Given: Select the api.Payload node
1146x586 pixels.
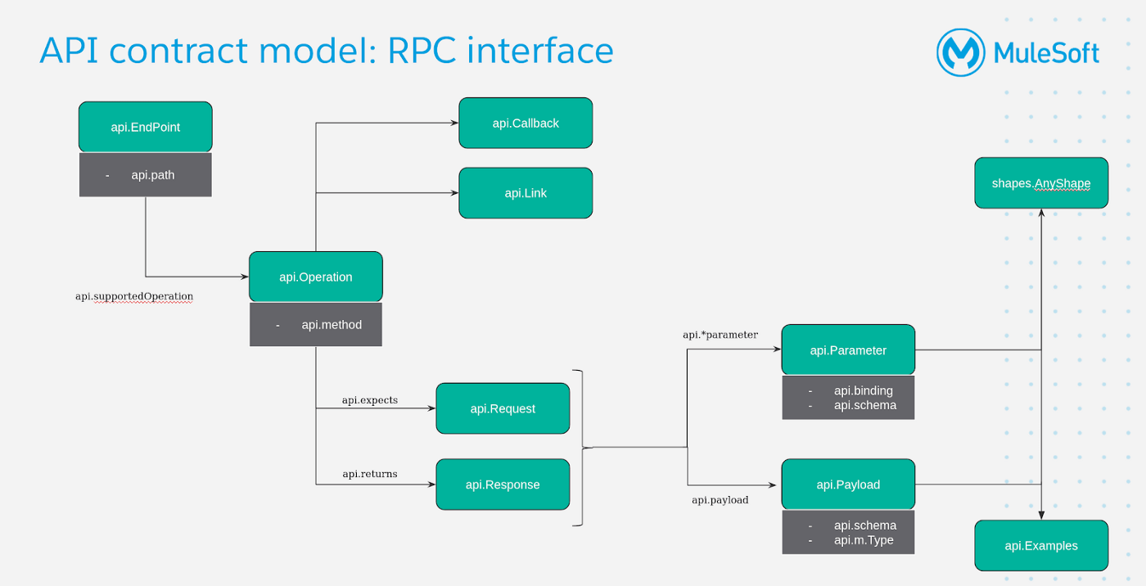Looking at the screenshot, I should click(848, 485).
